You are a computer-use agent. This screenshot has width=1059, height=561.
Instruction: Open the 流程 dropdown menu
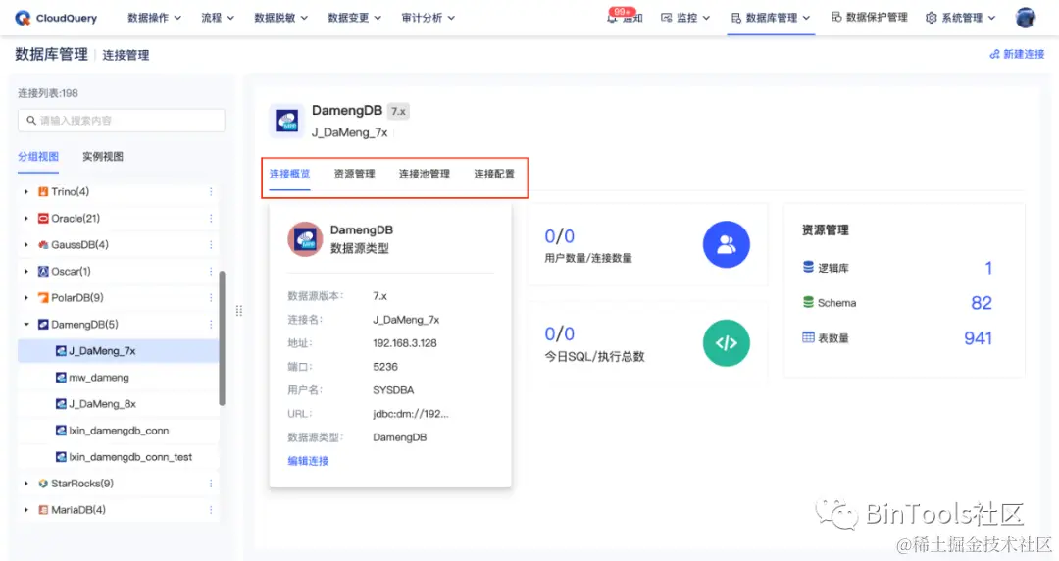point(218,18)
